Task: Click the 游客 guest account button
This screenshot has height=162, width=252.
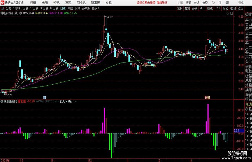Action: 241,3
